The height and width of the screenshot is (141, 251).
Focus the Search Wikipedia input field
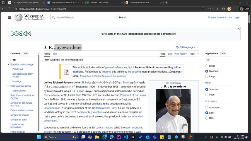point(84,18)
